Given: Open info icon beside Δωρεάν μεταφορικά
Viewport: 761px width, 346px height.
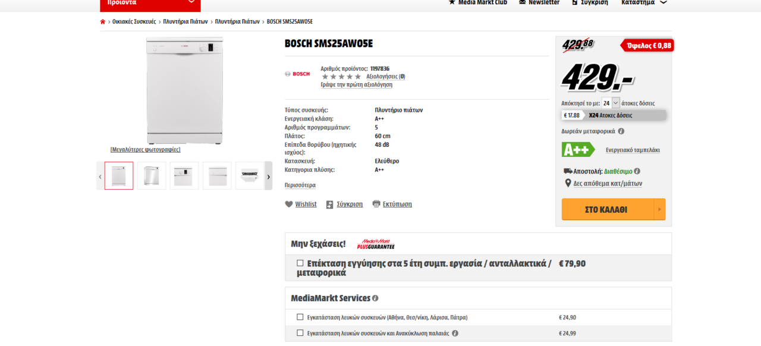Looking at the screenshot, I should click(x=621, y=131).
